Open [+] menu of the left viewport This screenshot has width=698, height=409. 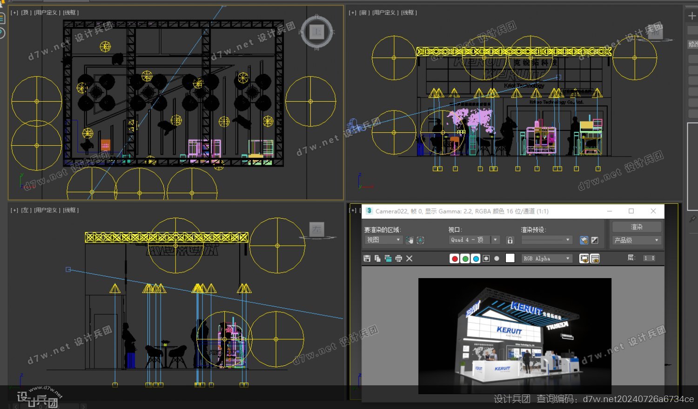click(14, 210)
